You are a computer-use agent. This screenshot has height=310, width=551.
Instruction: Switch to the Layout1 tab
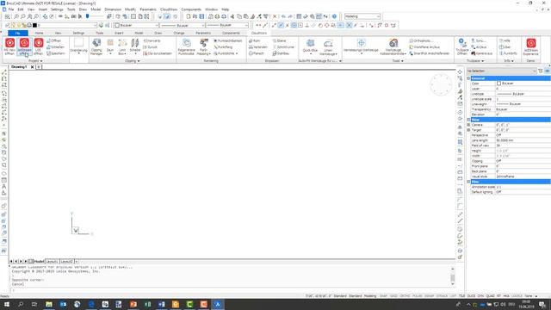click(x=52, y=262)
